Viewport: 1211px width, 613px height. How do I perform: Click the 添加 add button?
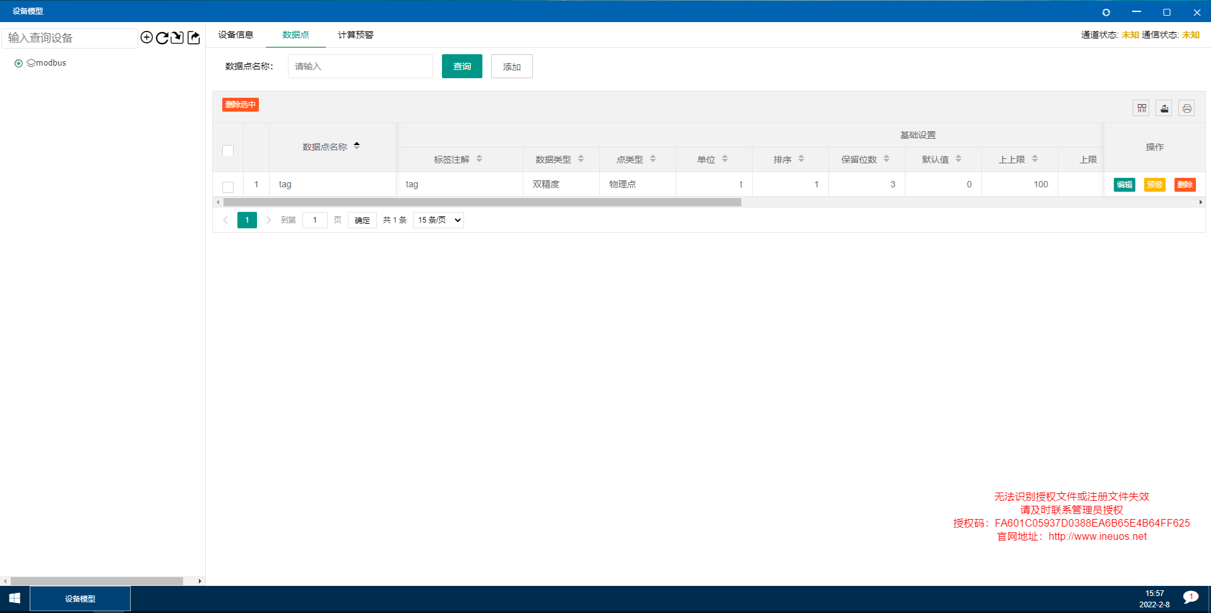click(x=512, y=66)
